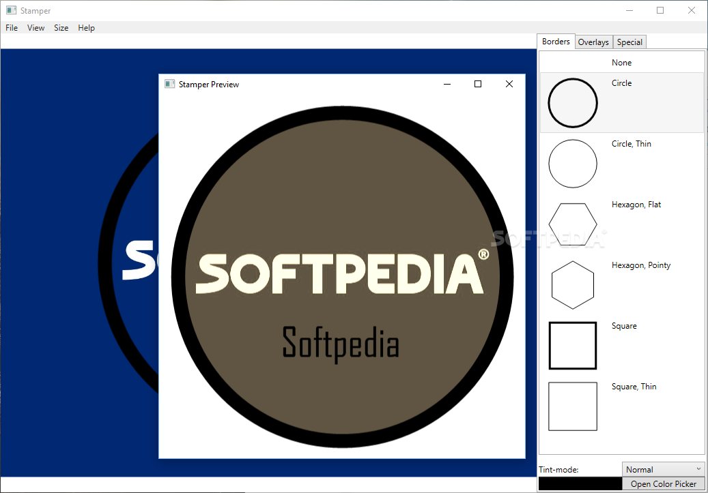Click the 'Hexagon, Flat' label

click(636, 205)
